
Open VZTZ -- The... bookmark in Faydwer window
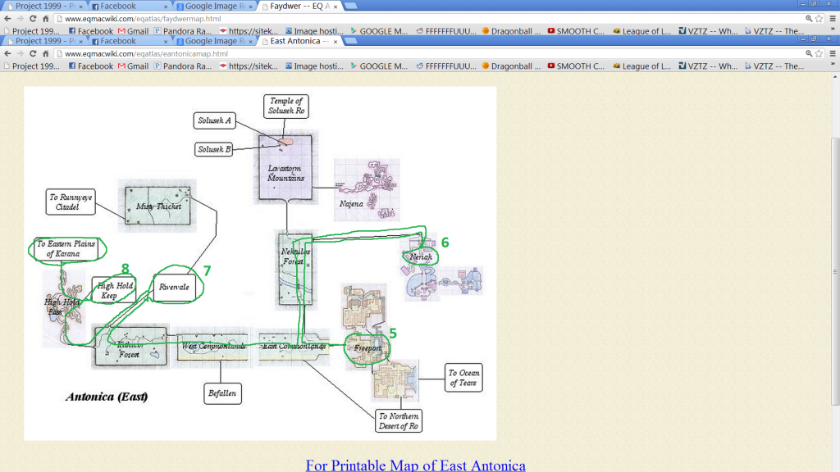pos(774,31)
